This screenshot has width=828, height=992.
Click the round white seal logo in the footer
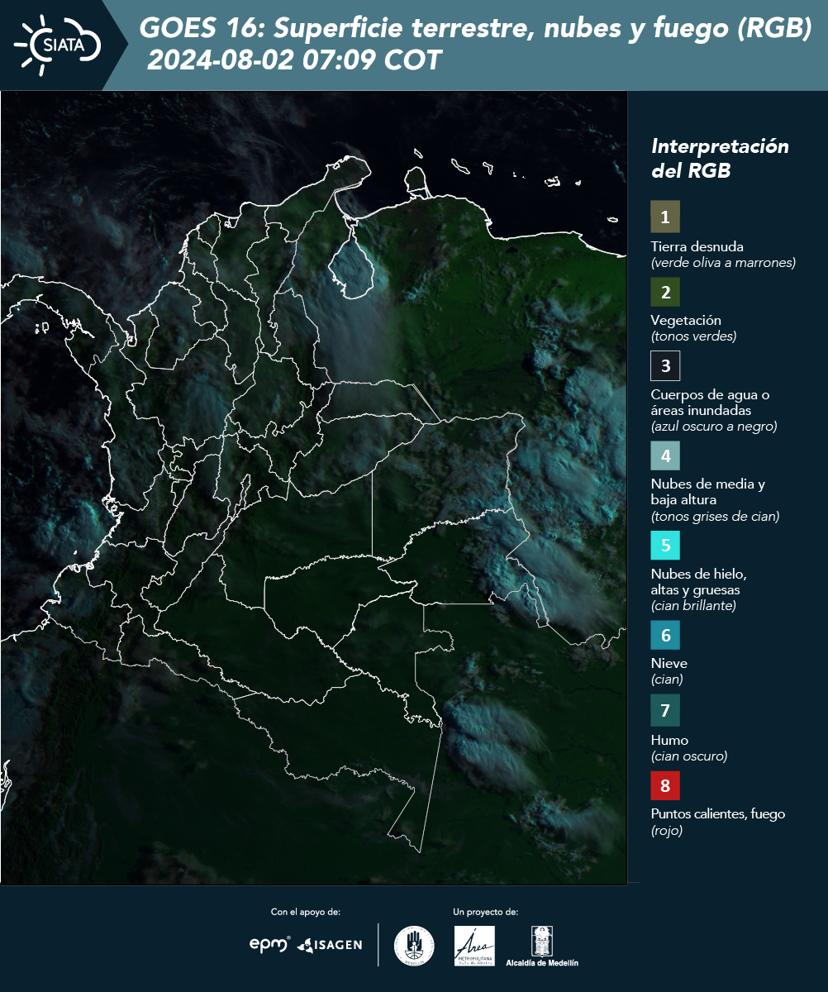(x=414, y=946)
